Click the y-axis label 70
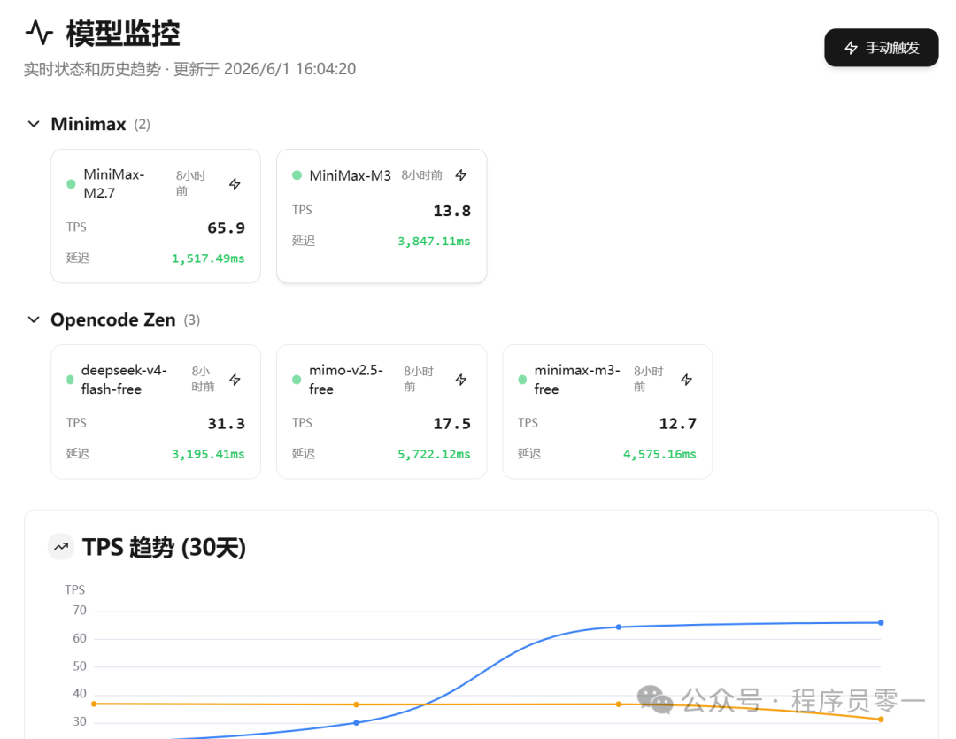Viewport: 956px width, 739px height. pos(80,611)
